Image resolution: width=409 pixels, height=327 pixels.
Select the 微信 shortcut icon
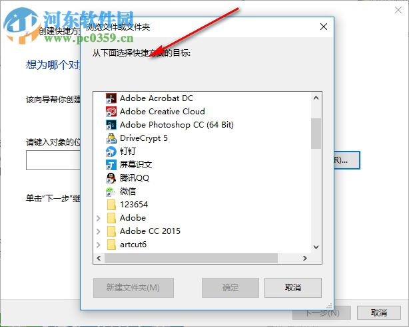coord(111,191)
